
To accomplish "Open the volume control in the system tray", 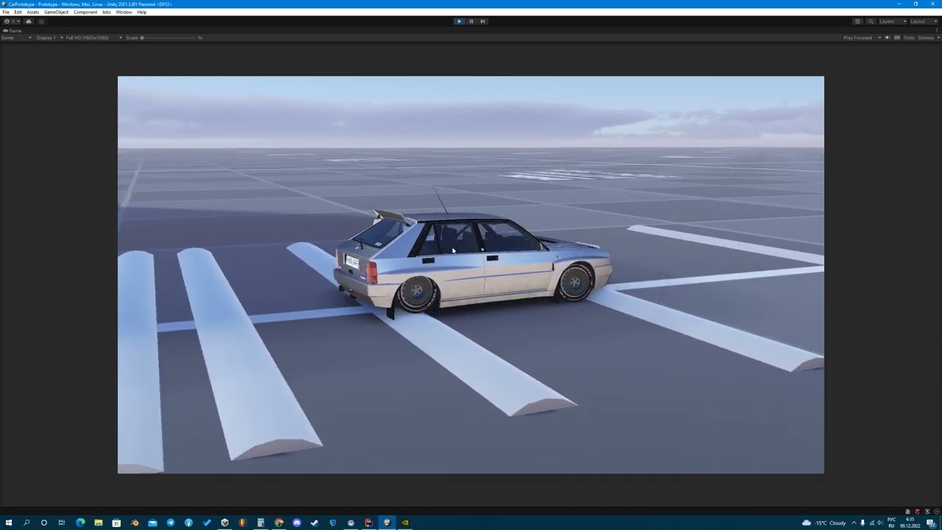I will point(880,523).
